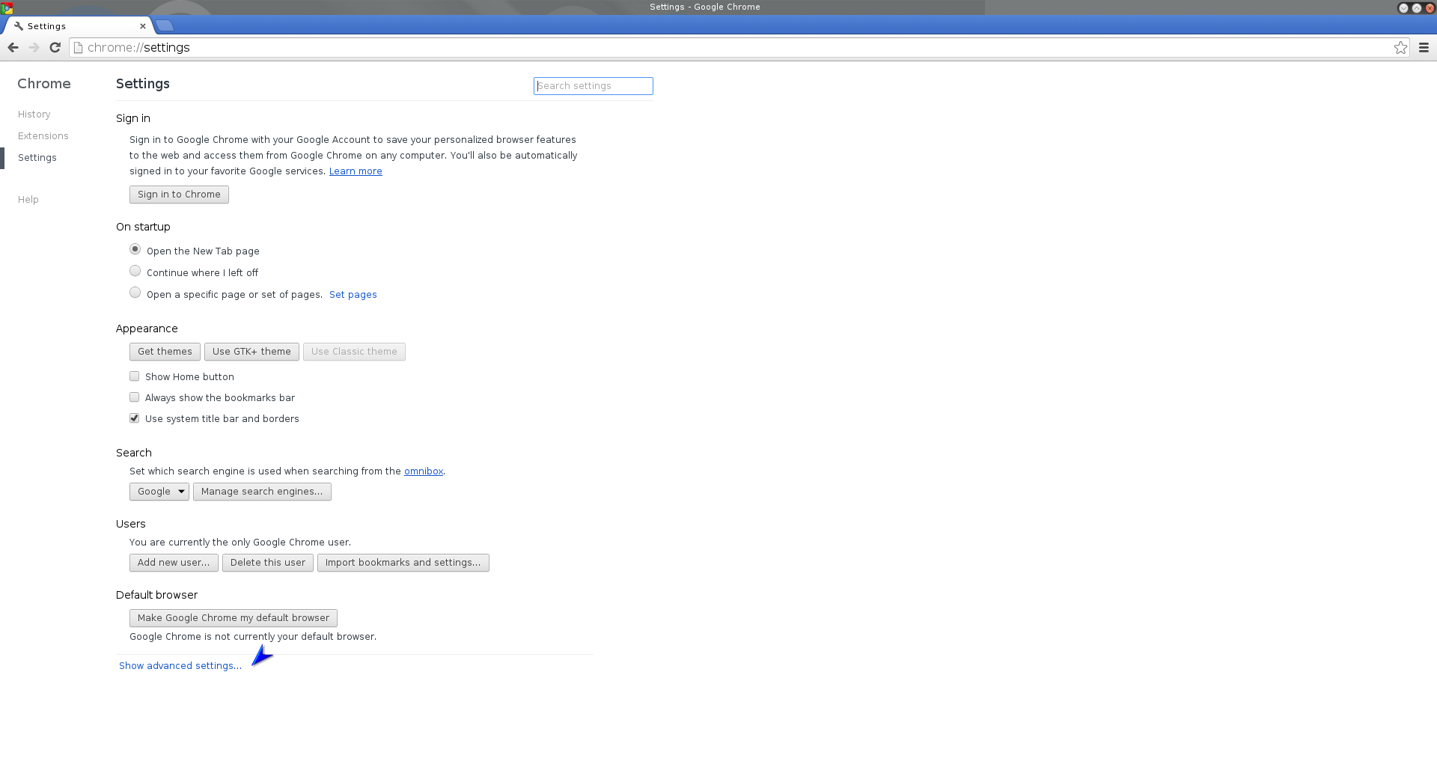Click Use Classic theme button
Viewport: 1437px width, 782px height.
(354, 352)
